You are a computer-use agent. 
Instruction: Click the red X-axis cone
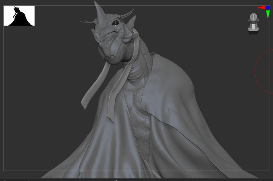(261, 8)
